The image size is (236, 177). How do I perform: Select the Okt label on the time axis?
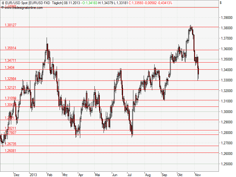click(179, 175)
